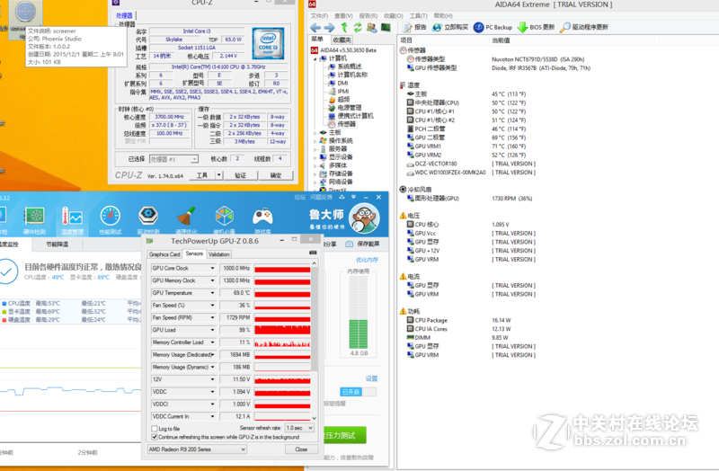Open AMD Radeon R9 200 Series selector
The width and height of the screenshot is (719, 471).
coord(197,449)
